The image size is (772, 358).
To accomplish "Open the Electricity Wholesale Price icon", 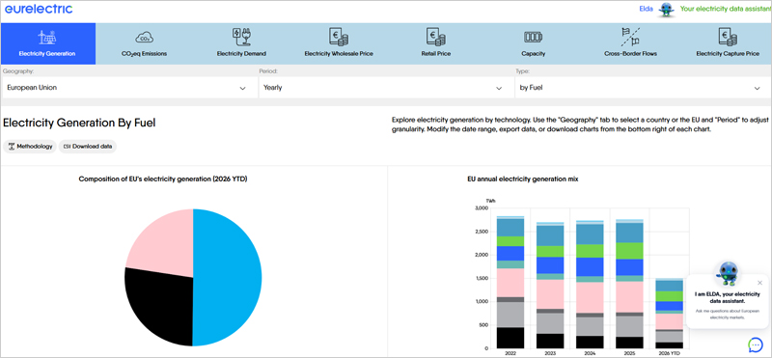I will coord(339,37).
